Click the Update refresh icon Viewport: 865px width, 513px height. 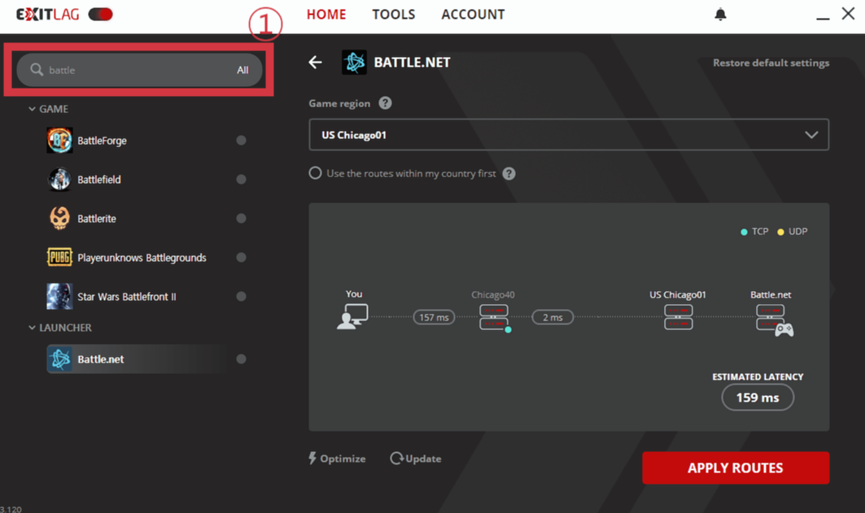pyautogui.click(x=396, y=459)
